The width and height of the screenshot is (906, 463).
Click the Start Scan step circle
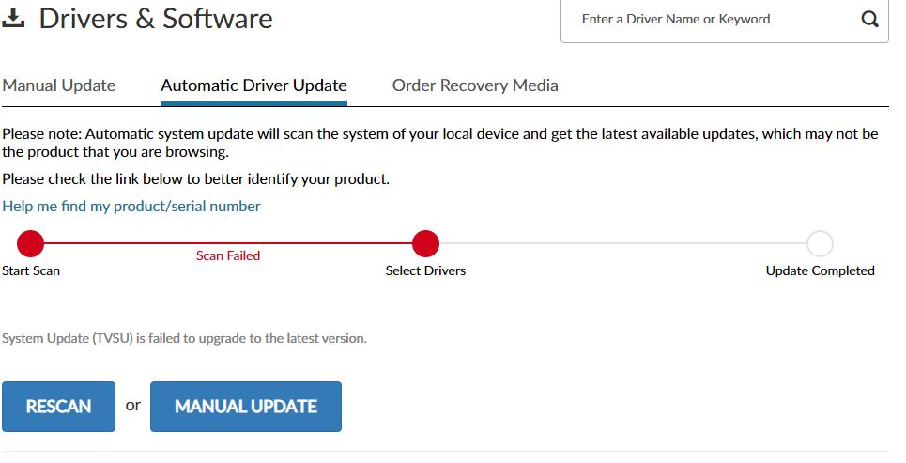(31, 243)
